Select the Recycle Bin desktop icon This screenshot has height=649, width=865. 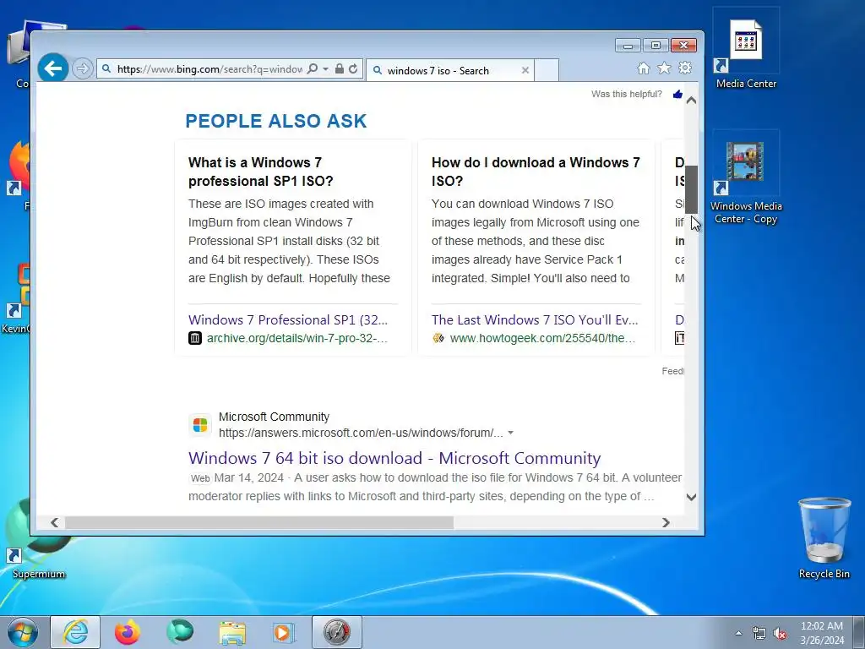click(824, 538)
